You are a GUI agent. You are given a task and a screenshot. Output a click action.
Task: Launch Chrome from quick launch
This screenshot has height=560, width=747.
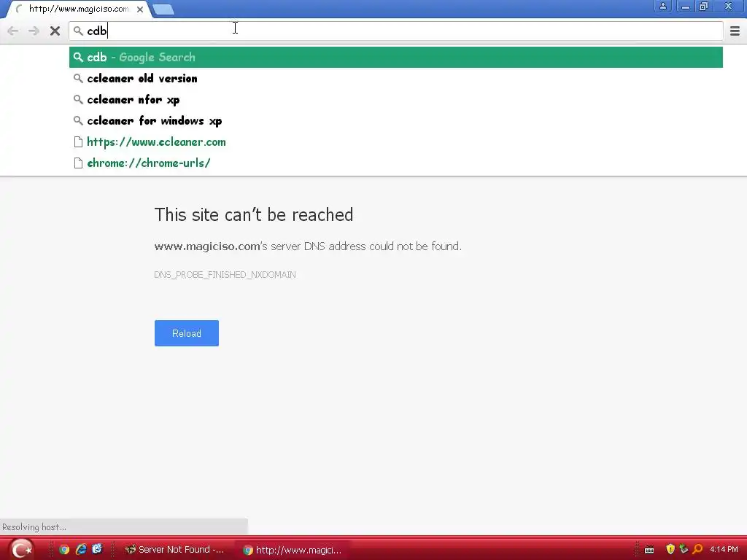click(64, 550)
